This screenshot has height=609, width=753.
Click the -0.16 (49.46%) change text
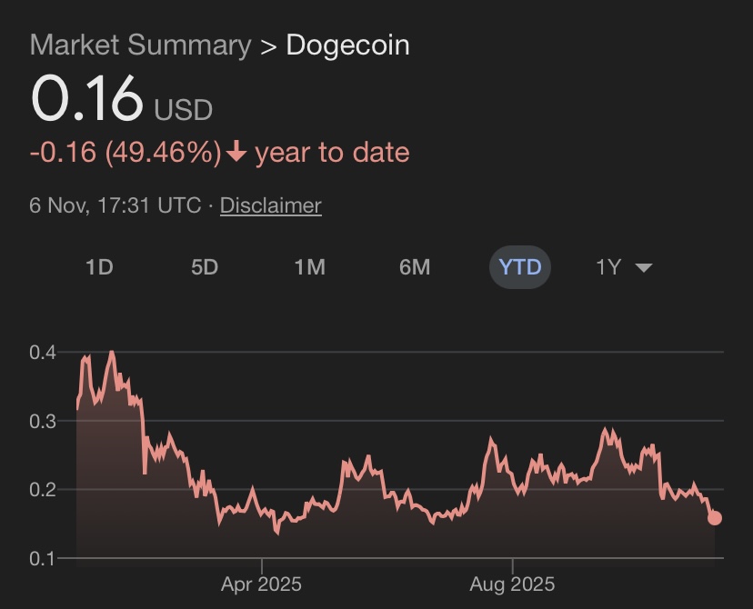click(125, 153)
